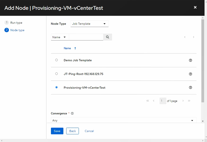This screenshot has height=142, width=207.
Task: Open help icon for JT-Ping-Root-192.168.129.75
Action: coord(190,74)
